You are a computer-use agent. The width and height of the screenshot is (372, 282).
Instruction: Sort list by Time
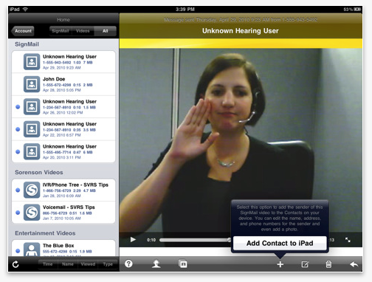point(48,264)
